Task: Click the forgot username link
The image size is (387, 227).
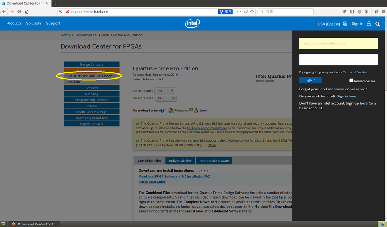Action: point(335,89)
